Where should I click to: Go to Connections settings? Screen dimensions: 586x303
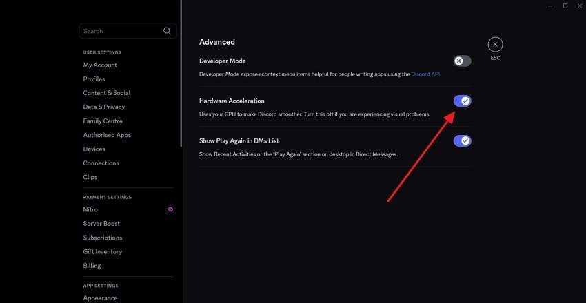tap(101, 163)
